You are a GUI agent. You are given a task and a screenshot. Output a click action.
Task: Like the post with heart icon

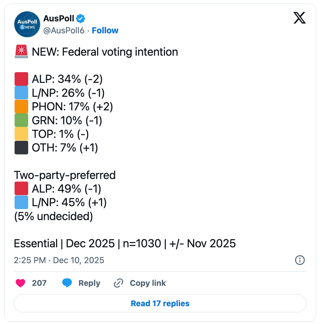click(x=21, y=283)
